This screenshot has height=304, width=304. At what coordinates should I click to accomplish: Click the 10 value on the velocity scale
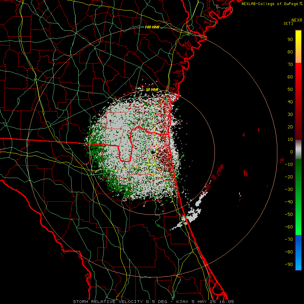point(290,140)
